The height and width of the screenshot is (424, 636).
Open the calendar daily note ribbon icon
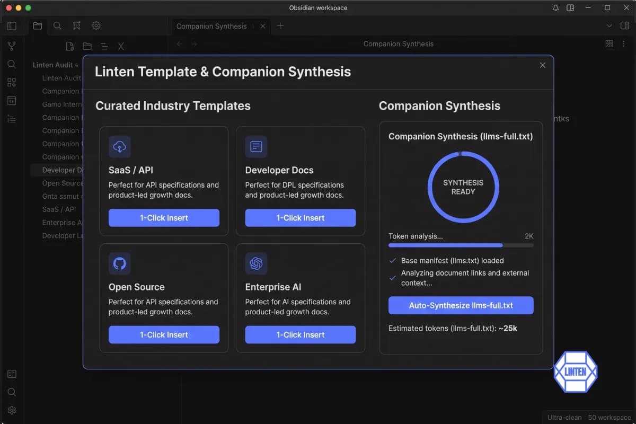(12, 100)
